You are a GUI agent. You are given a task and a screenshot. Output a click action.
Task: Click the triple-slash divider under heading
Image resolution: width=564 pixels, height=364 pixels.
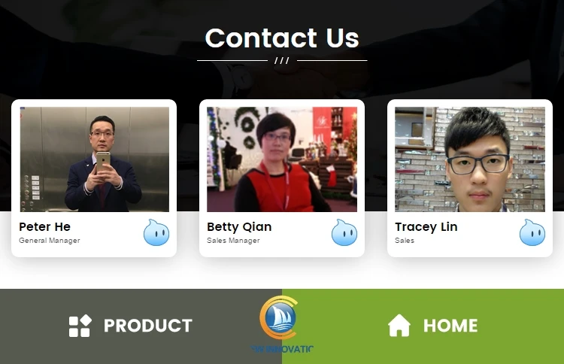tap(282, 60)
